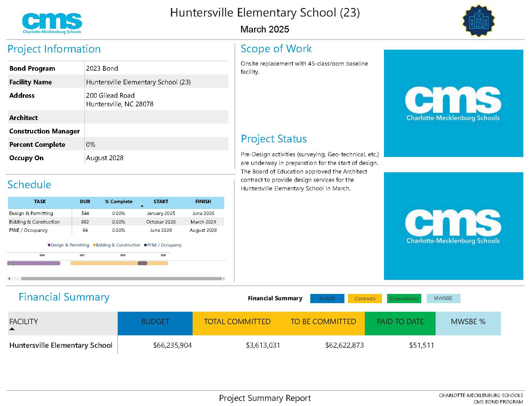Toggle the MWSBE legend item

(x=443, y=298)
